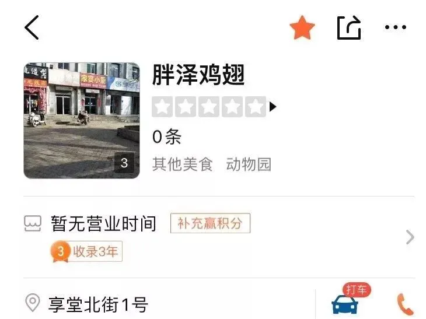Tap the 收录3年 badge
Screen dimensions: 426x319
click(x=87, y=251)
